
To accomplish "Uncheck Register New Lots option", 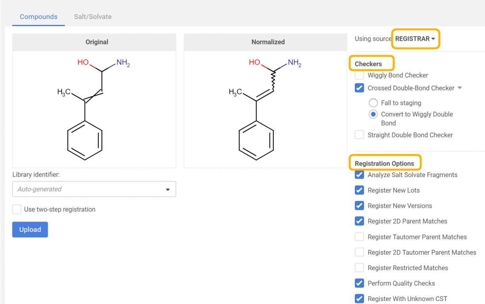I will (x=360, y=190).
